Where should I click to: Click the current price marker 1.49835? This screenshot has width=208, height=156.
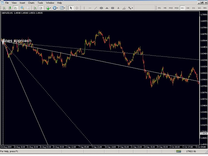pos(204,133)
